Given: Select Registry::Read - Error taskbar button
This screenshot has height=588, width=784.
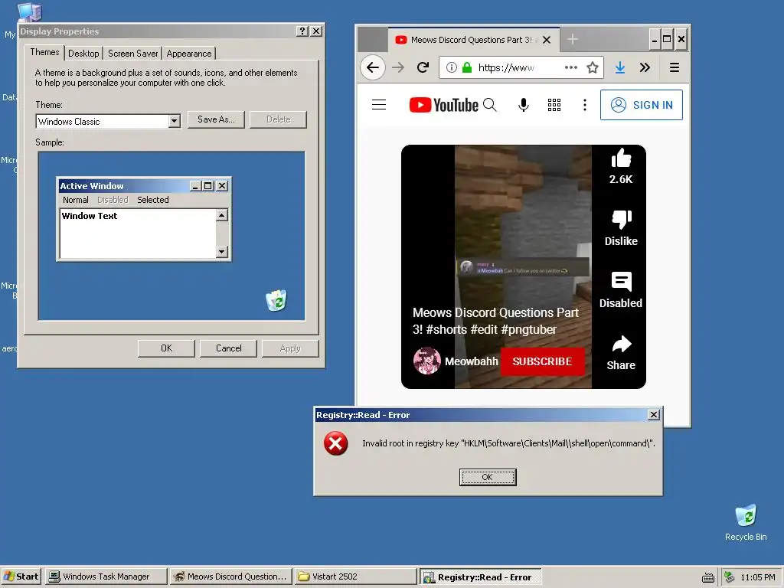Looking at the screenshot, I should click(x=480, y=577).
